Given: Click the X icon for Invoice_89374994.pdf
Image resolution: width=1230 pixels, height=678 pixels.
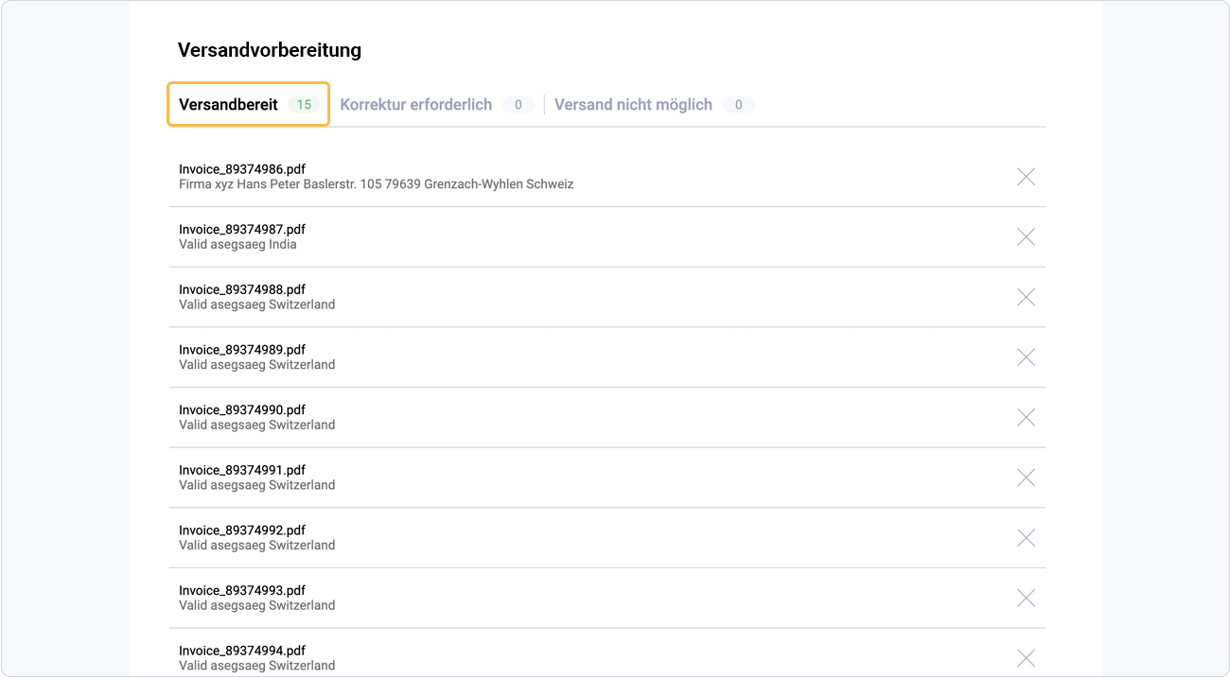Looking at the screenshot, I should click(x=1026, y=658).
